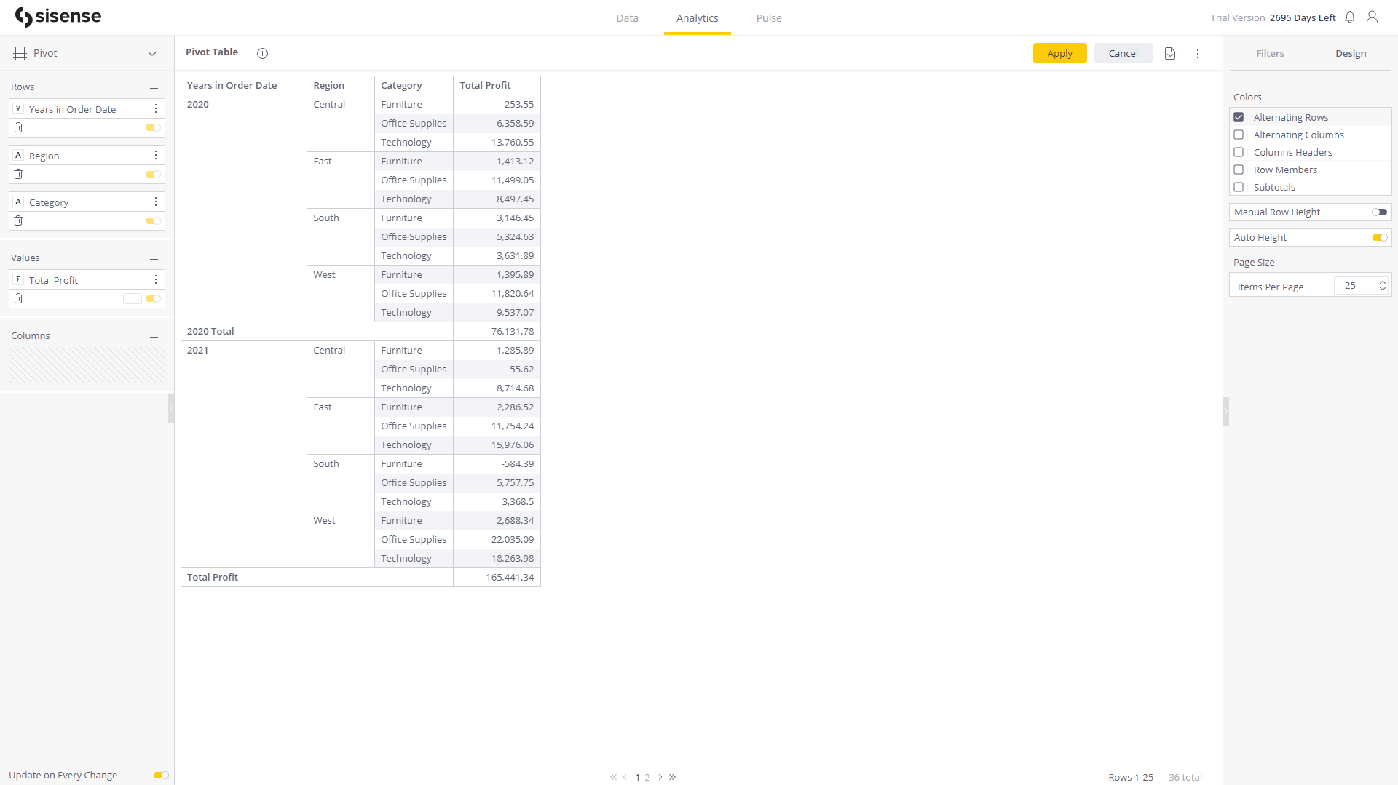The height and width of the screenshot is (785, 1398).
Task: Click the Region column header
Action: pyautogui.click(x=341, y=85)
